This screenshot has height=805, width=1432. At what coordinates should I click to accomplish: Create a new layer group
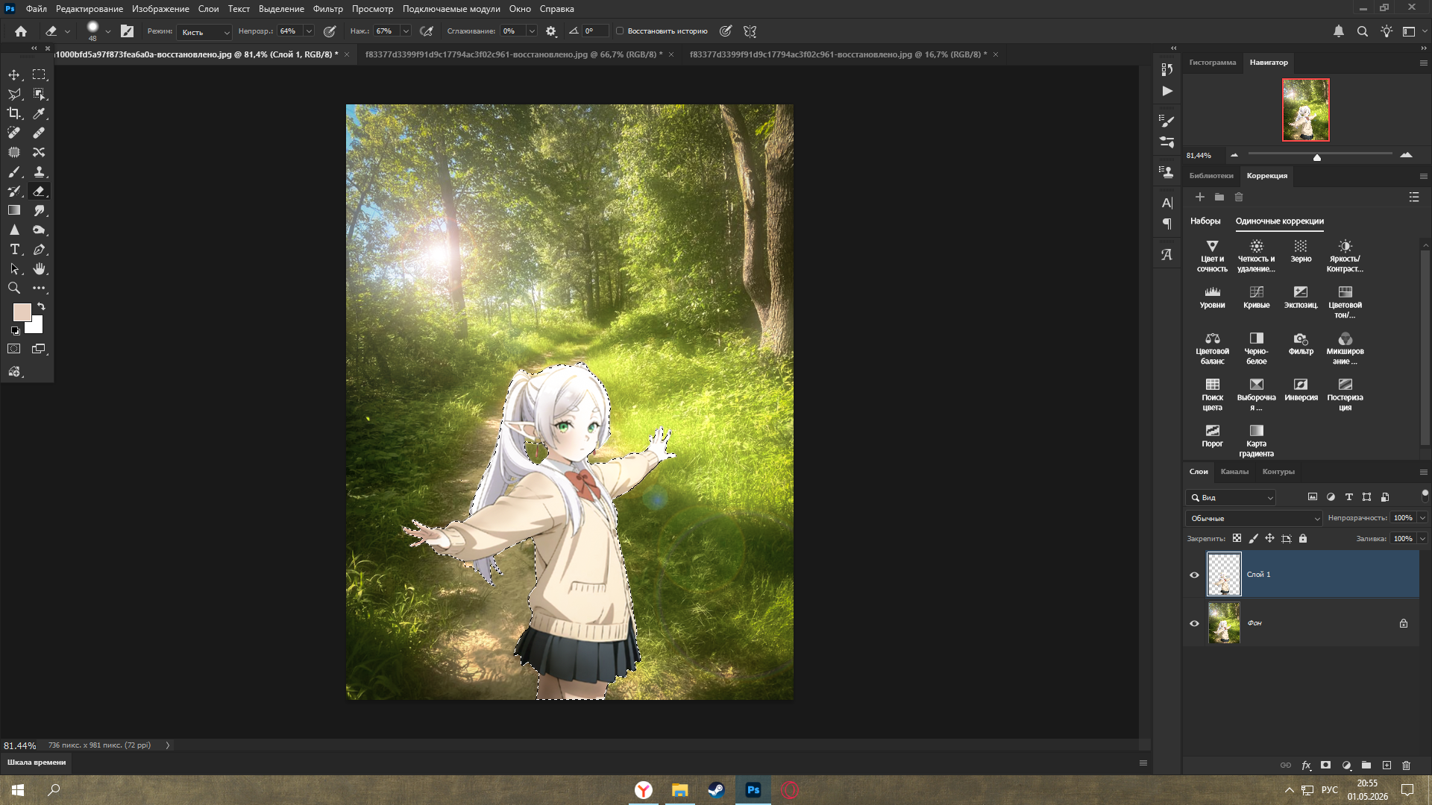(x=1366, y=765)
